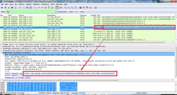Sort packets by Protocol column header
Image resolution: width=177 pixels, height=95 pixels.
point(83,15)
